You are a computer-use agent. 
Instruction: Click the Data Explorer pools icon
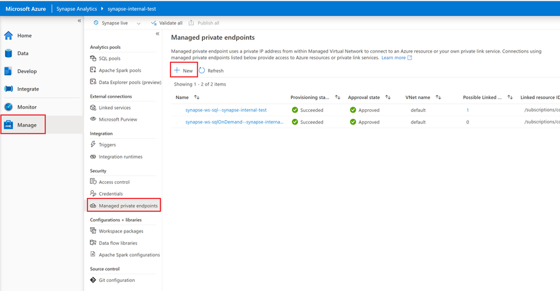click(x=93, y=82)
